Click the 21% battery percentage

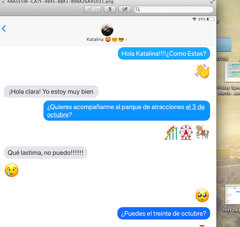[x=202, y=19]
